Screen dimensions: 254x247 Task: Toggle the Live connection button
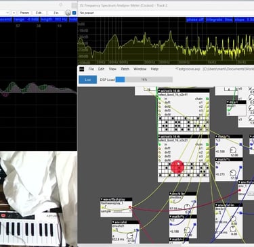[x=87, y=80]
